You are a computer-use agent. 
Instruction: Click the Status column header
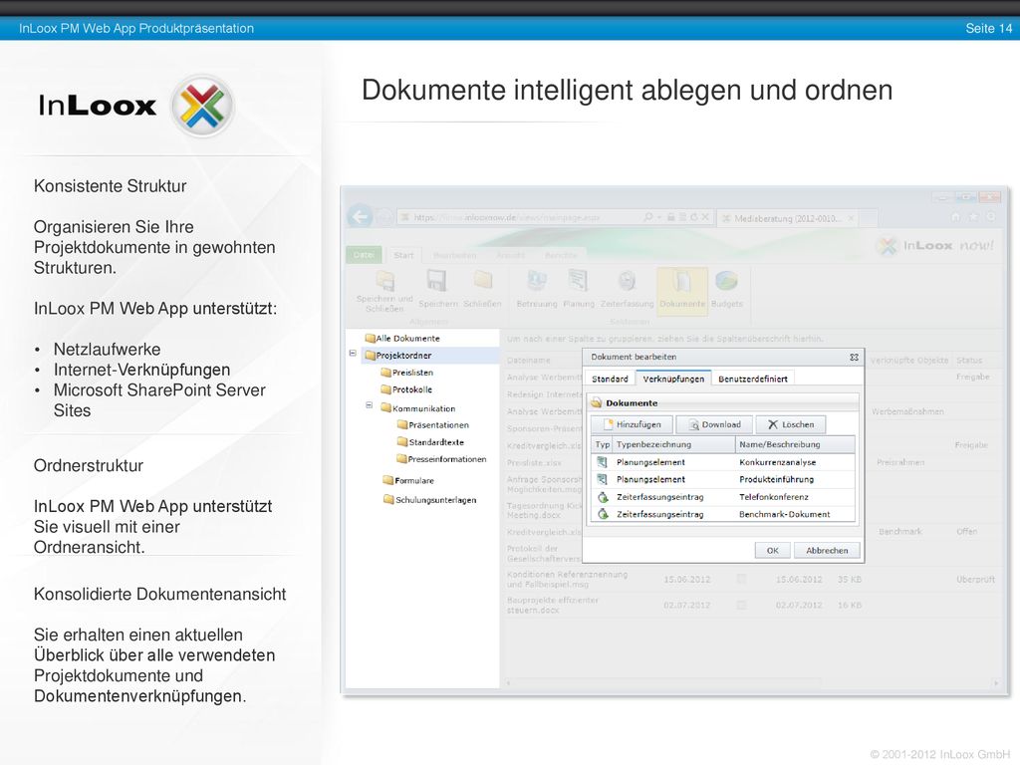[x=969, y=360]
